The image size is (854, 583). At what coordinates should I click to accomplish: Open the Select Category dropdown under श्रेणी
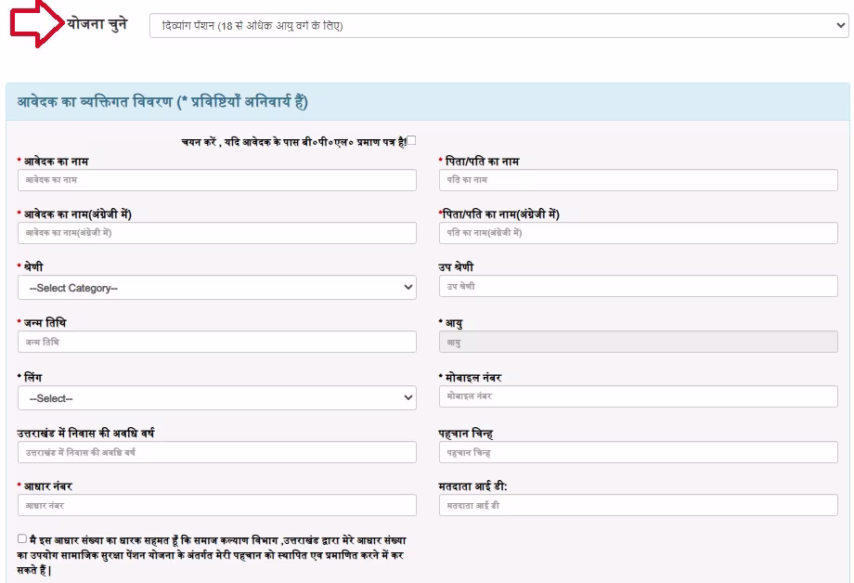pos(217,288)
